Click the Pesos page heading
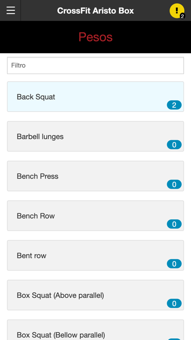The height and width of the screenshot is (340, 191). [x=95, y=37]
